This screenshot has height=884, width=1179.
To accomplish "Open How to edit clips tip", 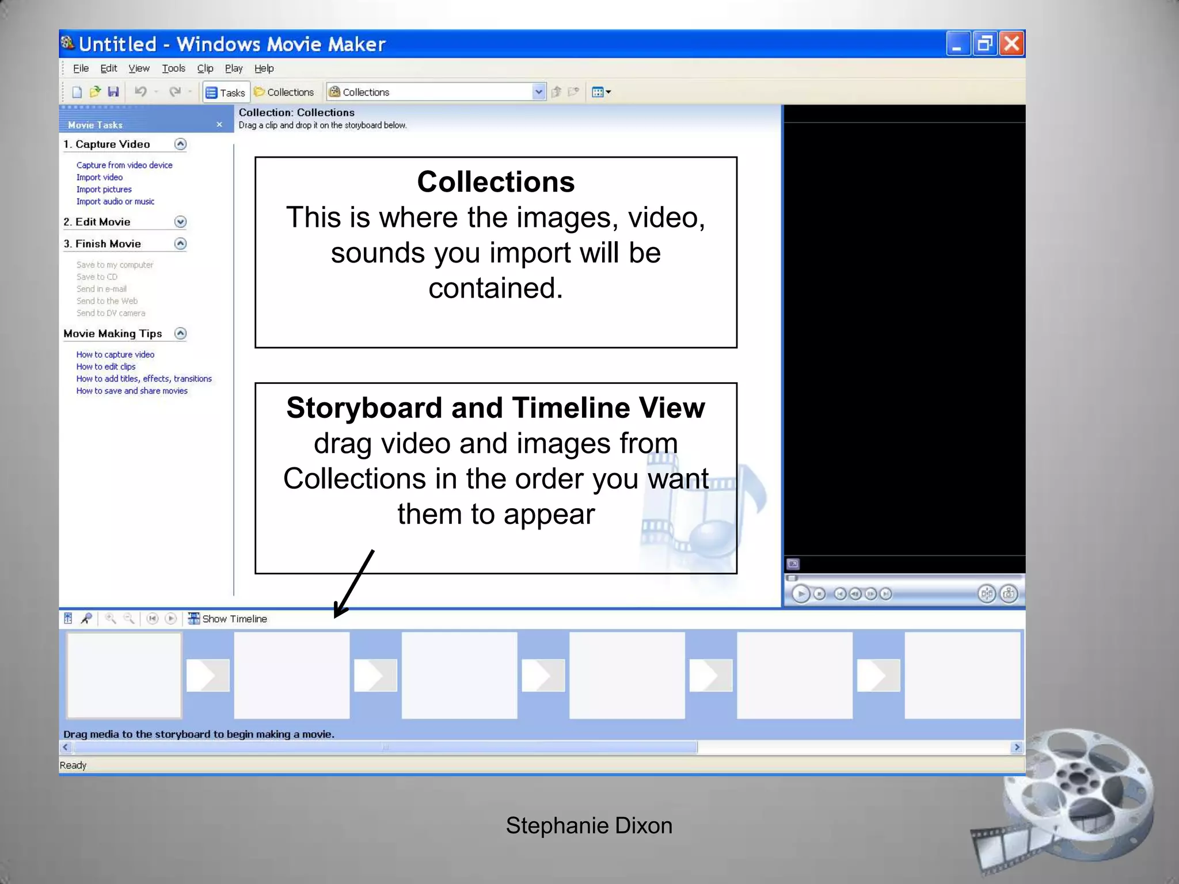I will pos(106,367).
